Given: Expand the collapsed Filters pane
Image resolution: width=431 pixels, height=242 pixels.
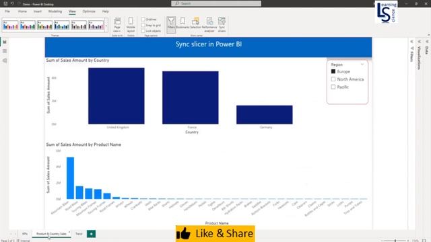Looking at the screenshot, I should [411, 42].
